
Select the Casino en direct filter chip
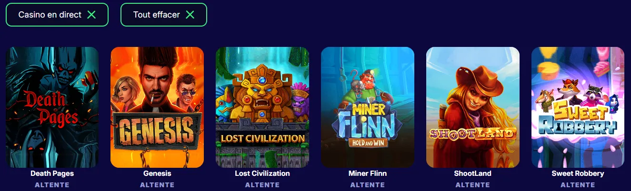pyautogui.click(x=57, y=15)
